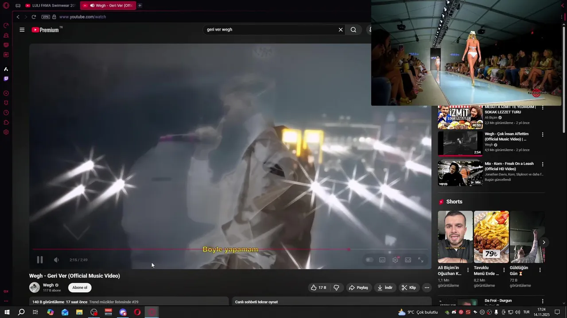Open History clock icon in sidebar
Image resolution: width=567 pixels, height=318 pixels.
6,113
